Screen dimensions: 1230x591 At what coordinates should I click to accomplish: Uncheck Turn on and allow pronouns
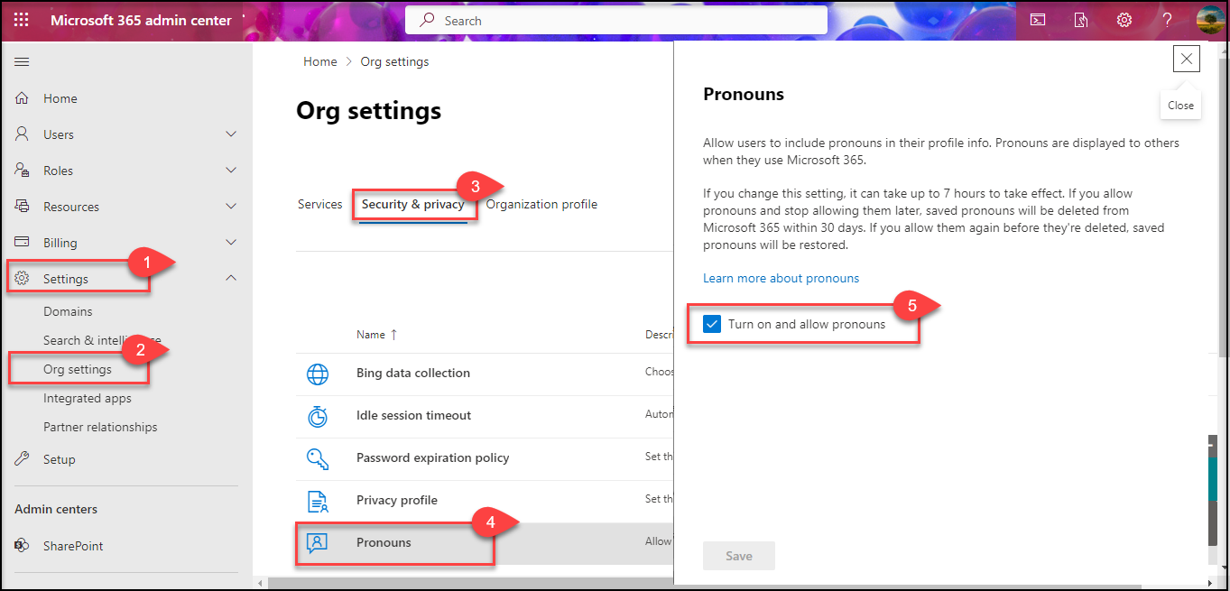pyautogui.click(x=713, y=324)
